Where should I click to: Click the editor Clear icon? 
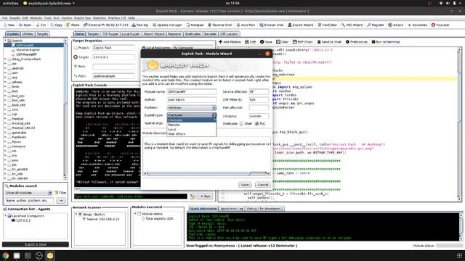coord(283,42)
